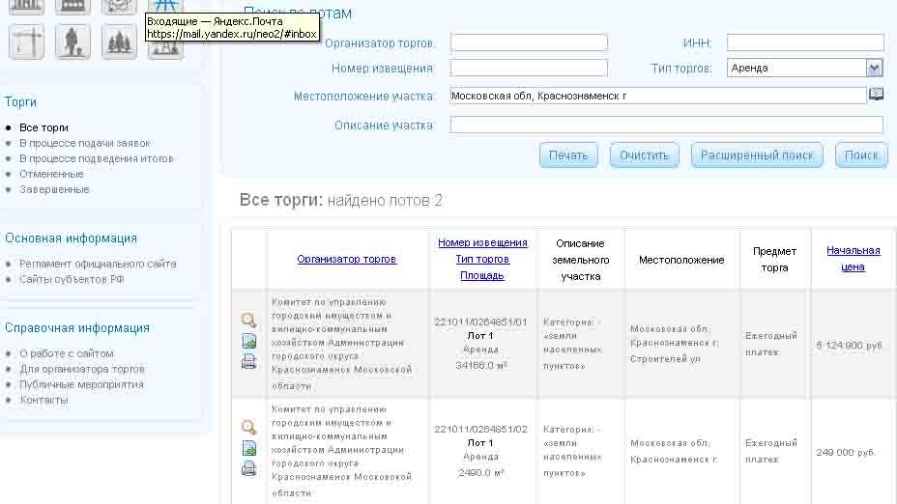Open the location directory book icon

click(x=876, y=95)
